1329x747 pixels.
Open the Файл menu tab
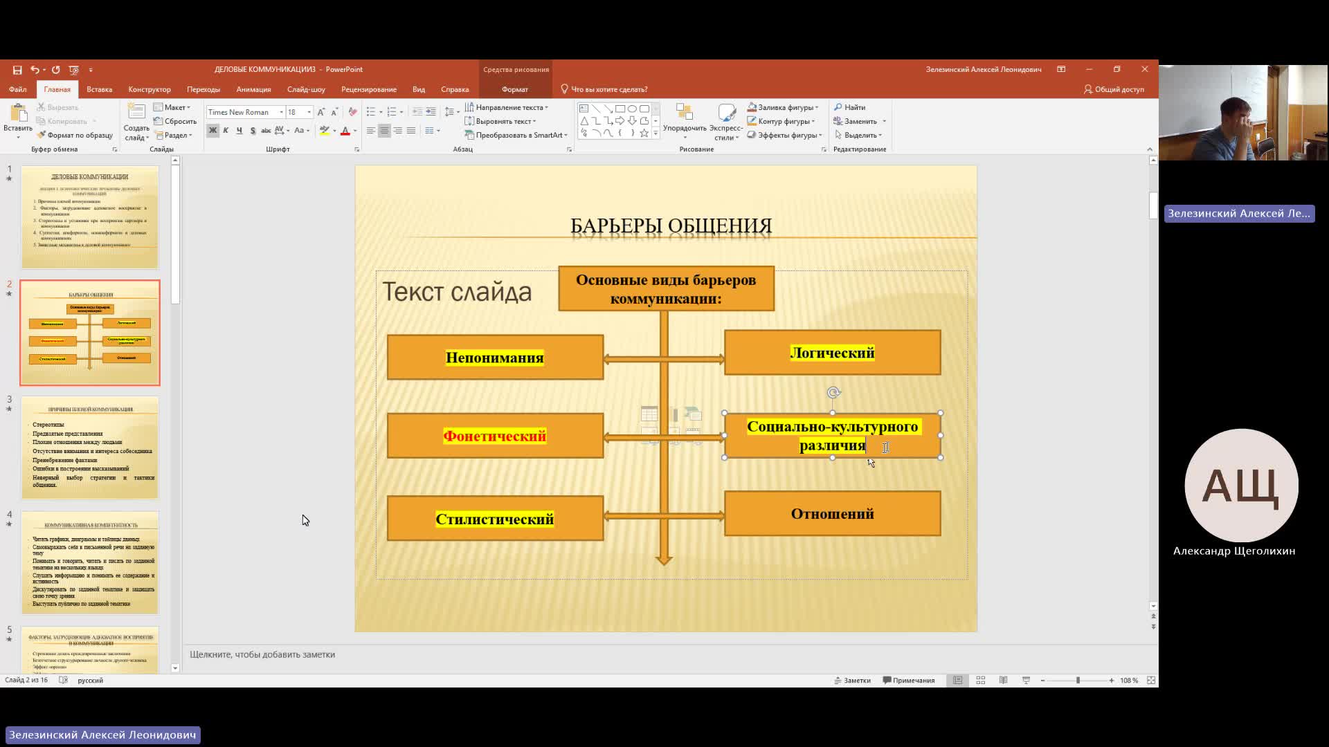tap(18, 89)
